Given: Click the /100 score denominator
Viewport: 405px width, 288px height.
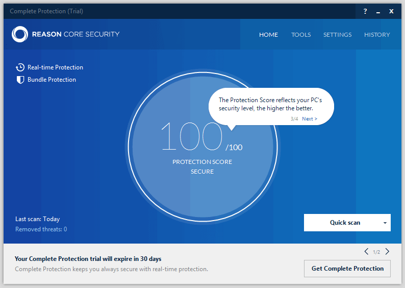Looking at the screenshot, I should point(234,148).
